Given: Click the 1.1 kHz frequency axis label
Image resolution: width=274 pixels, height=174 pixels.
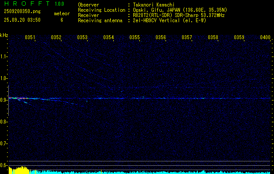Looking at the screenshot, I should (4, 57).
